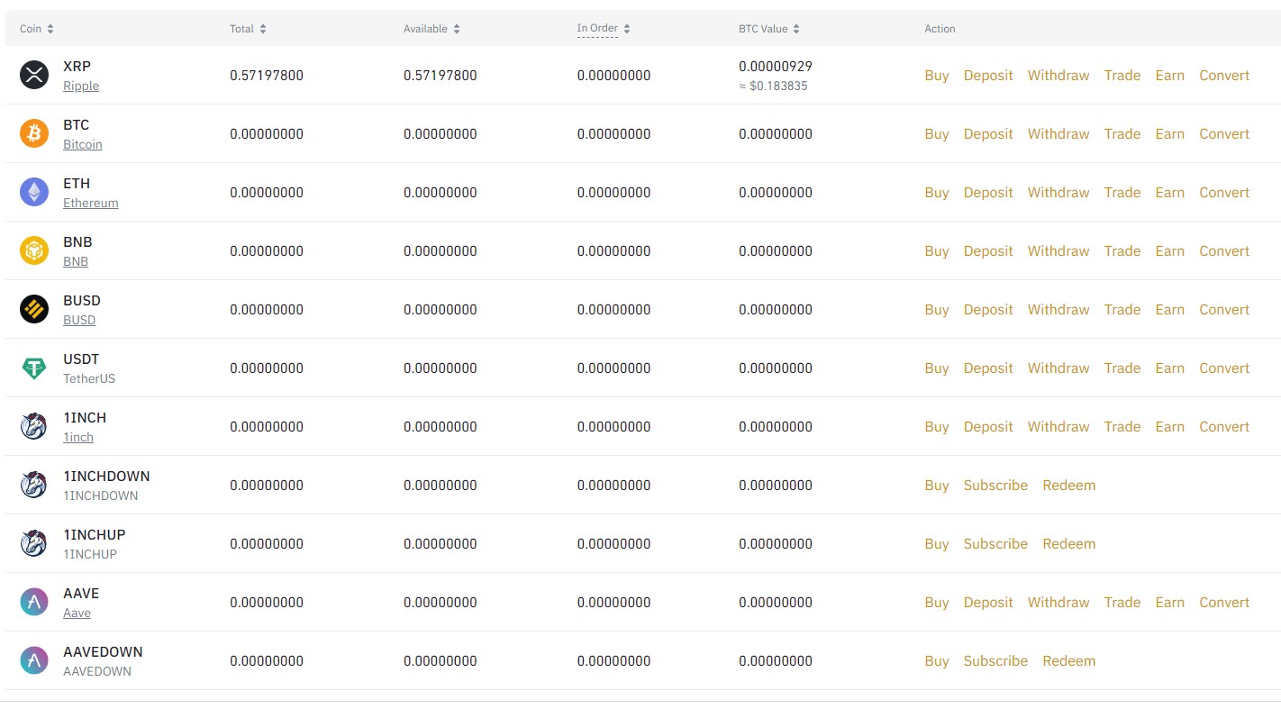
Task: Click the orange Bitcoin coin icon
Action: point(34,134)
